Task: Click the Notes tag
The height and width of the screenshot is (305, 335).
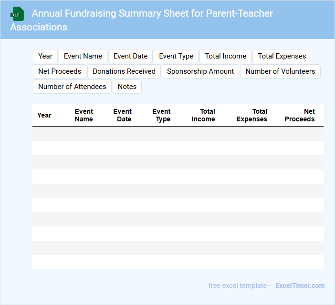Action: click(x=127, y=87)
